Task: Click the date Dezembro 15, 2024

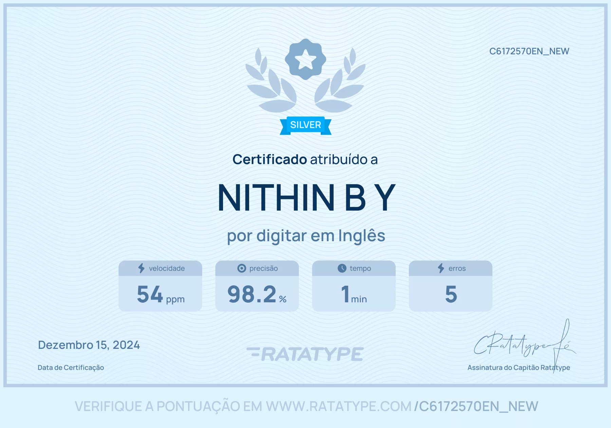Action: [89, 345]
